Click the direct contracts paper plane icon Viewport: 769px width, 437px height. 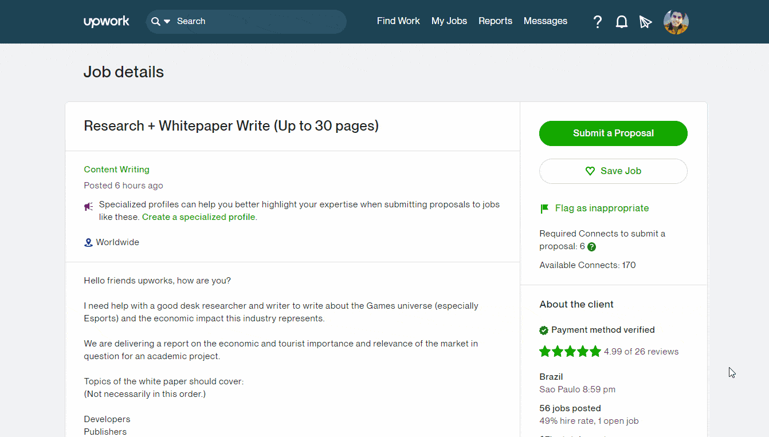(x=646, y=22)
